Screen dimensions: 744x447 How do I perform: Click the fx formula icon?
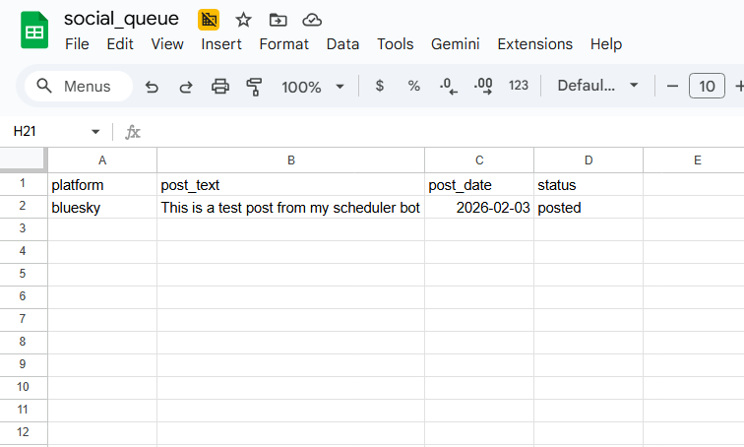pos(133,132)
